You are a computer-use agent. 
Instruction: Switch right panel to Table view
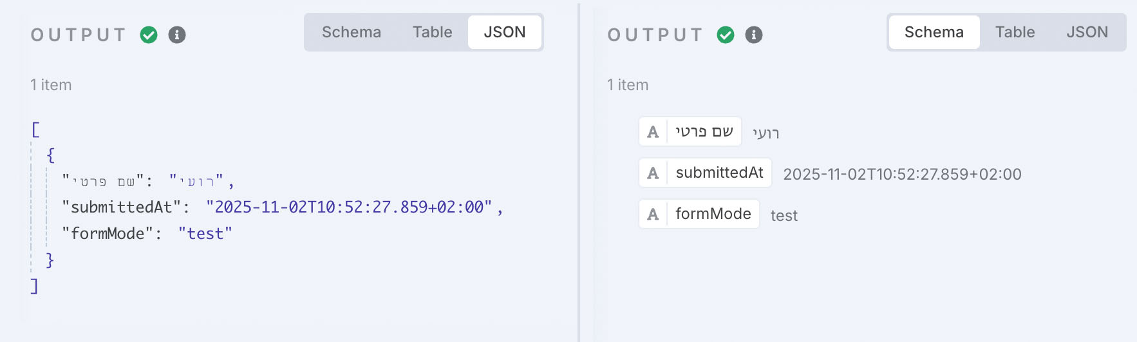click(1015, 32)
